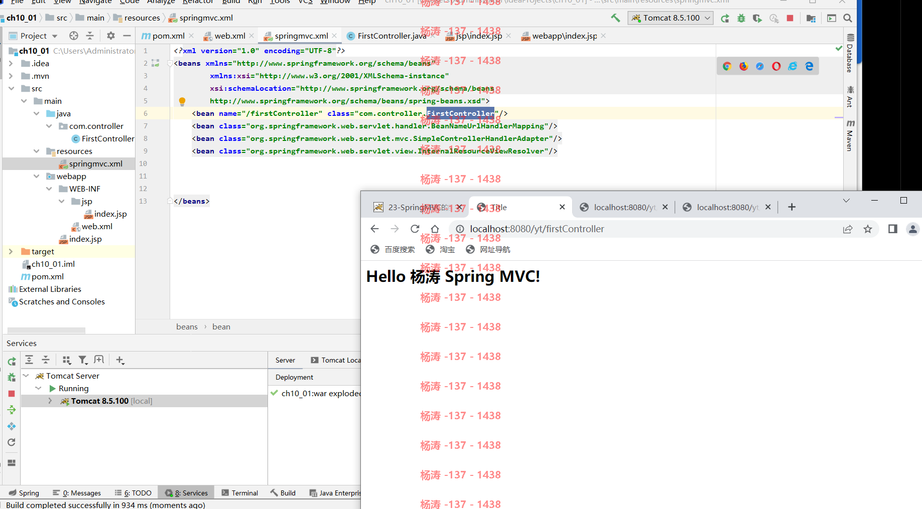Collapse the WEB-INF folder node
The height and width of the screenshot is (509, 922).
click(49, 189)
